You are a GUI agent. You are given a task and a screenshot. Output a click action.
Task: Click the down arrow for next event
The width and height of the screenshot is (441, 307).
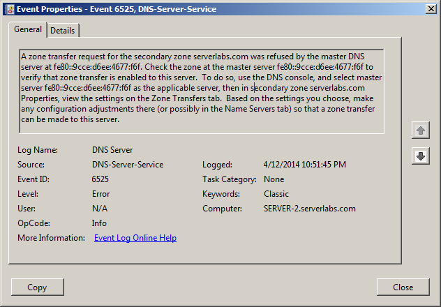coord(421,156)
